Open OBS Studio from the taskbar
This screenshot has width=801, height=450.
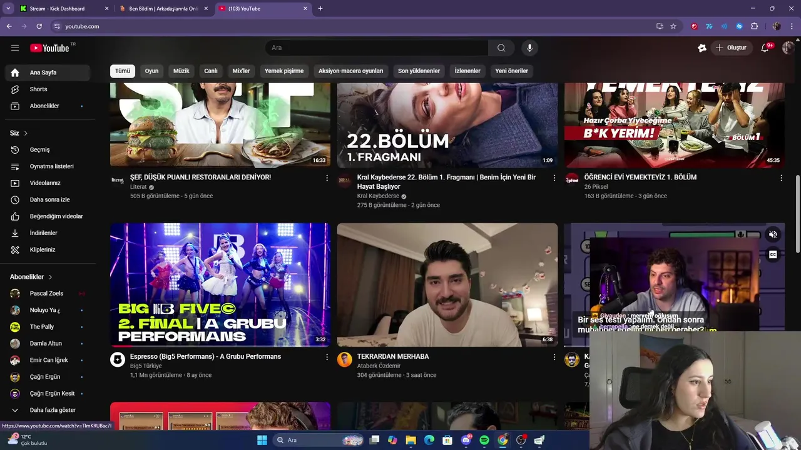coord(521,440)
